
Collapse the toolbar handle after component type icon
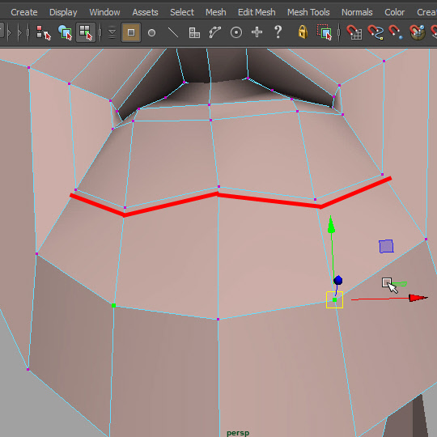pos(100,33)
